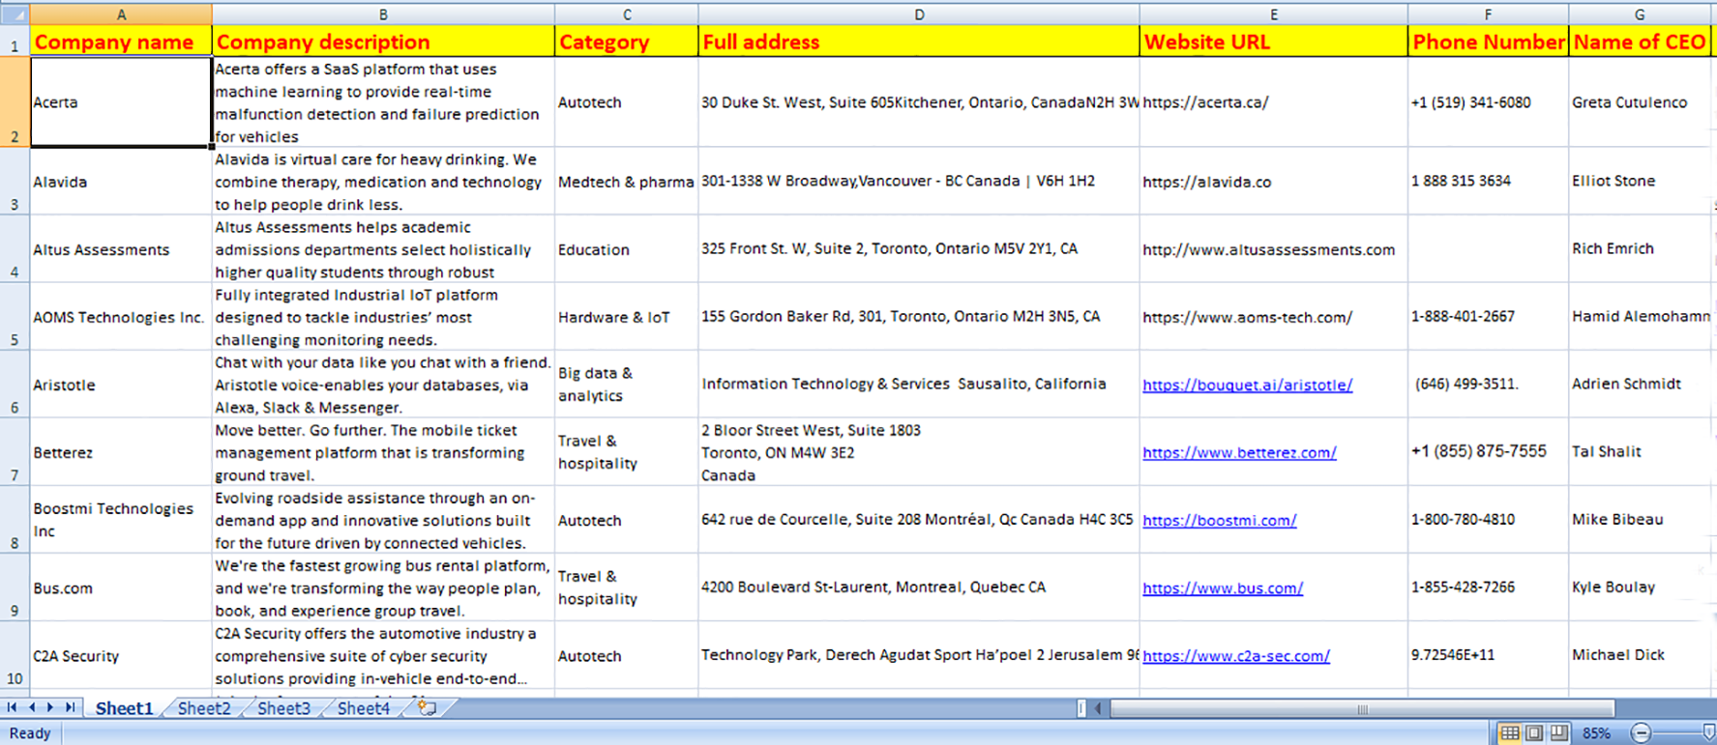
Task: Select column G header
Action: click(x=1640, y=14)
